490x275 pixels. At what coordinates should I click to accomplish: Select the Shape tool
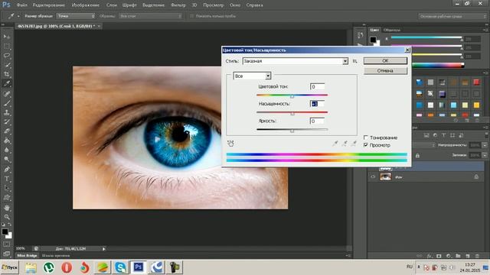click(x=7, y=198)
